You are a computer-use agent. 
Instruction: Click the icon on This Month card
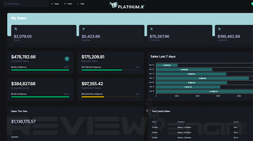(x=152, y=29)
